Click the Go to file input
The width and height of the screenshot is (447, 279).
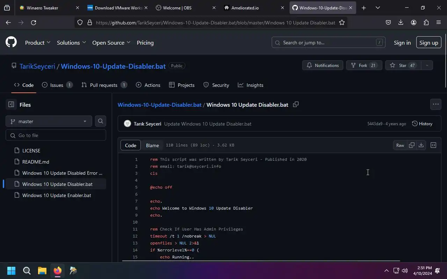click(x=56, y=135)
